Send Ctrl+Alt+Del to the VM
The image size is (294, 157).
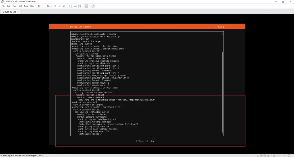click(48, 6)
